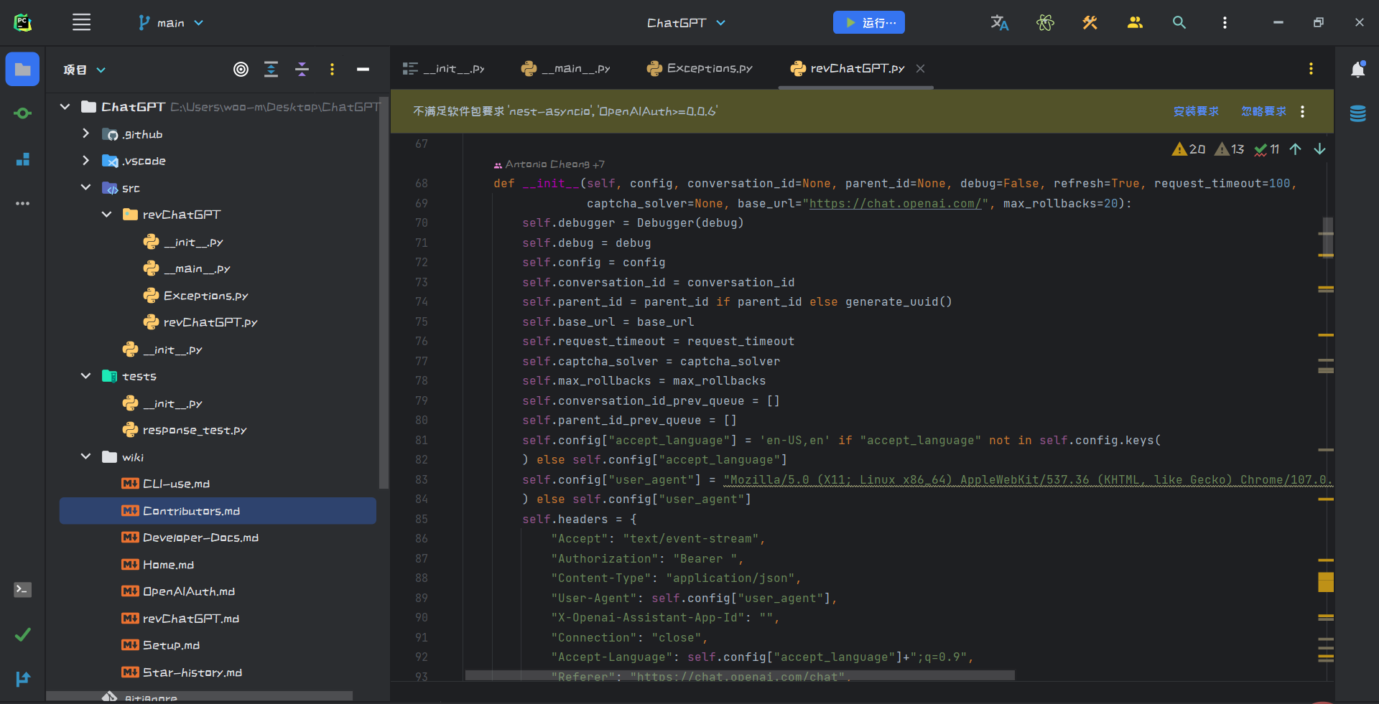Screen dimensions: 1379x704
Task: Open the main branch dropdown
Action: pos(171,23)
